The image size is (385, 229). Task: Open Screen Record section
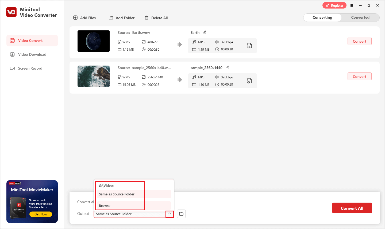[x=32, y=68]
